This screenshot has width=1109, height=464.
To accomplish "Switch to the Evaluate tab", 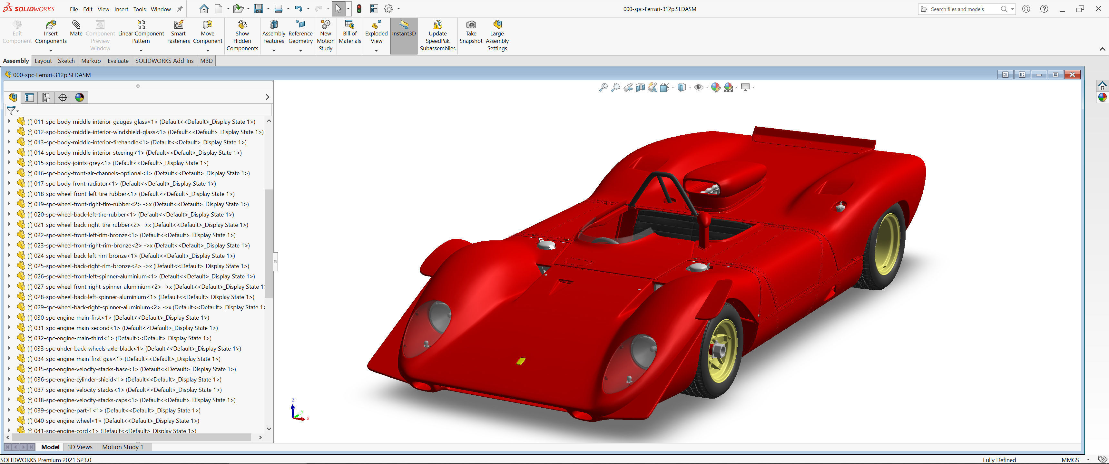I will 118,61.
